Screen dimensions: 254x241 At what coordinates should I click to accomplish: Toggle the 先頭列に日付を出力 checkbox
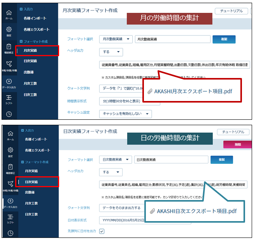click(x=102, y=231)
